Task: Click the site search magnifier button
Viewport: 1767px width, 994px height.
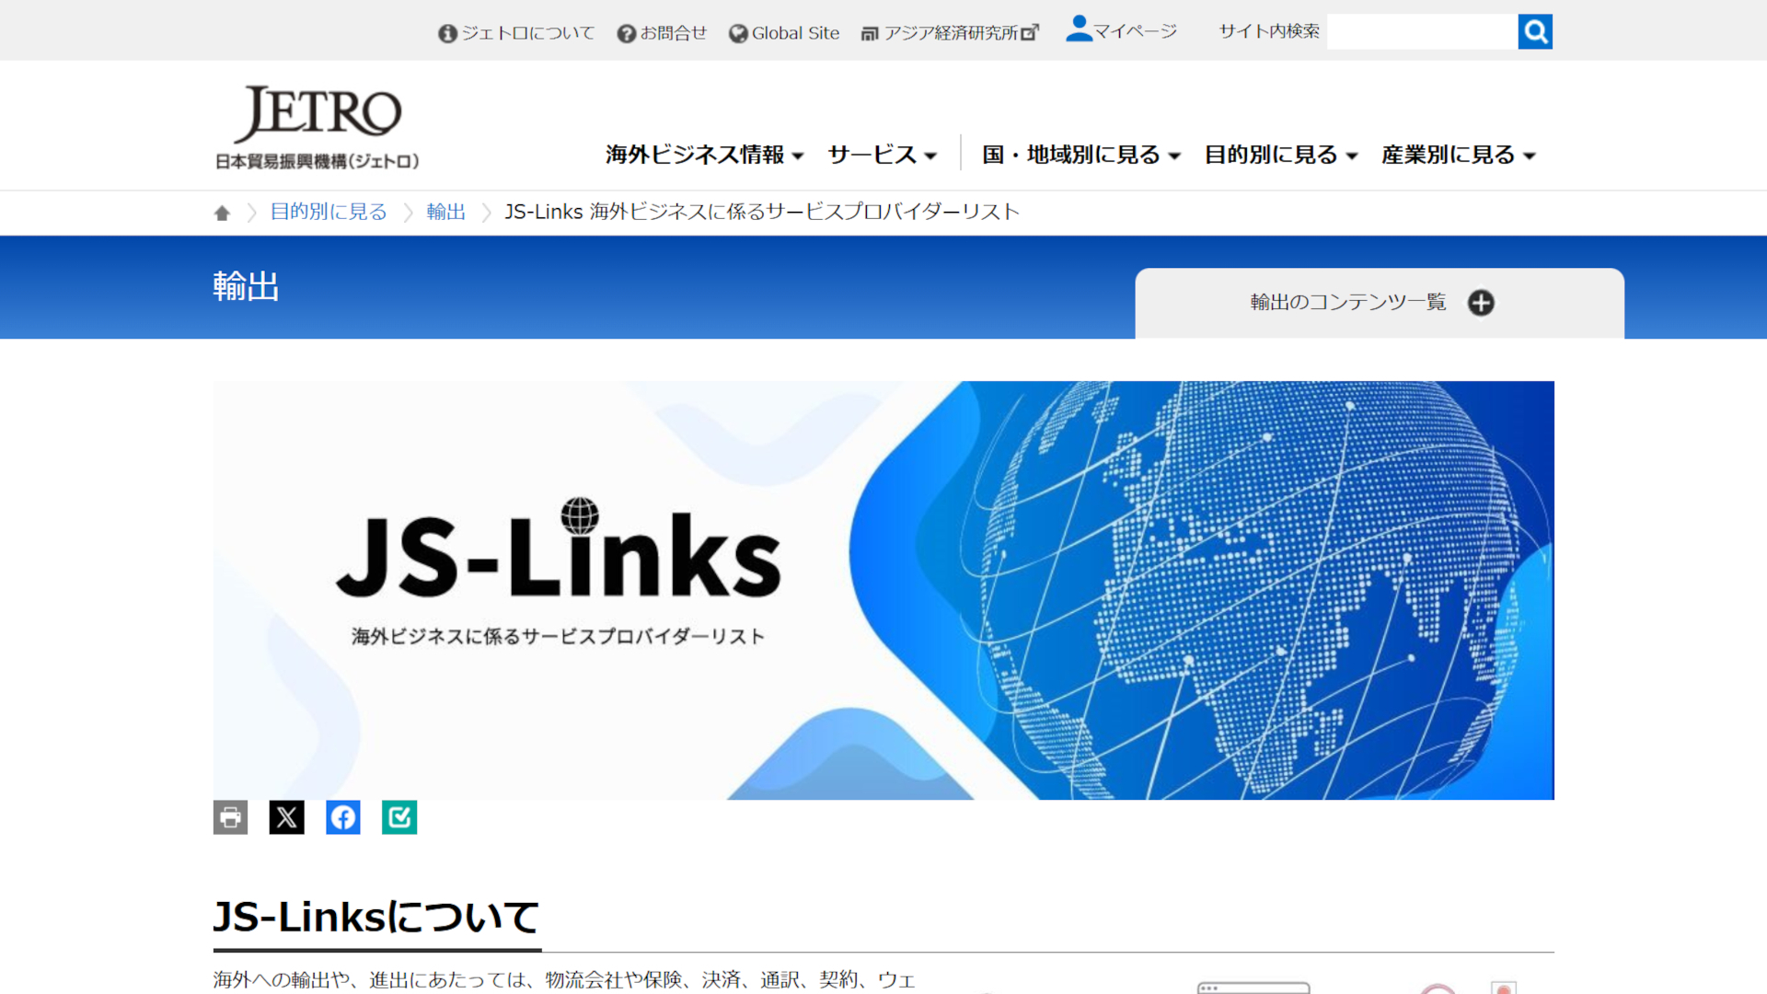Action: pyautogui.click(x=1534, y=32)
